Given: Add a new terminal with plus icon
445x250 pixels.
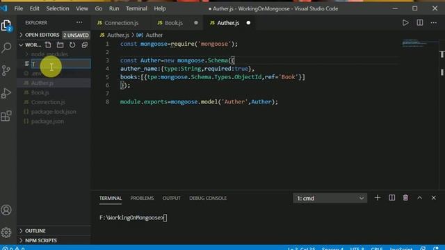Looking at the screenshot, I should [378, 198].
